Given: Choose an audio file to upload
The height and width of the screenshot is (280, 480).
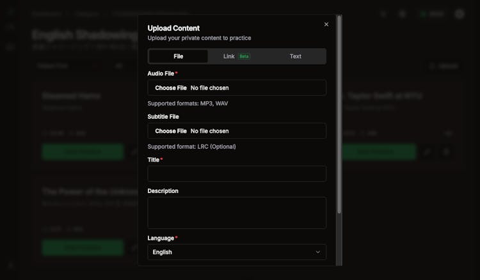Looking at the screenshot, I should click(x=237, y=88).
